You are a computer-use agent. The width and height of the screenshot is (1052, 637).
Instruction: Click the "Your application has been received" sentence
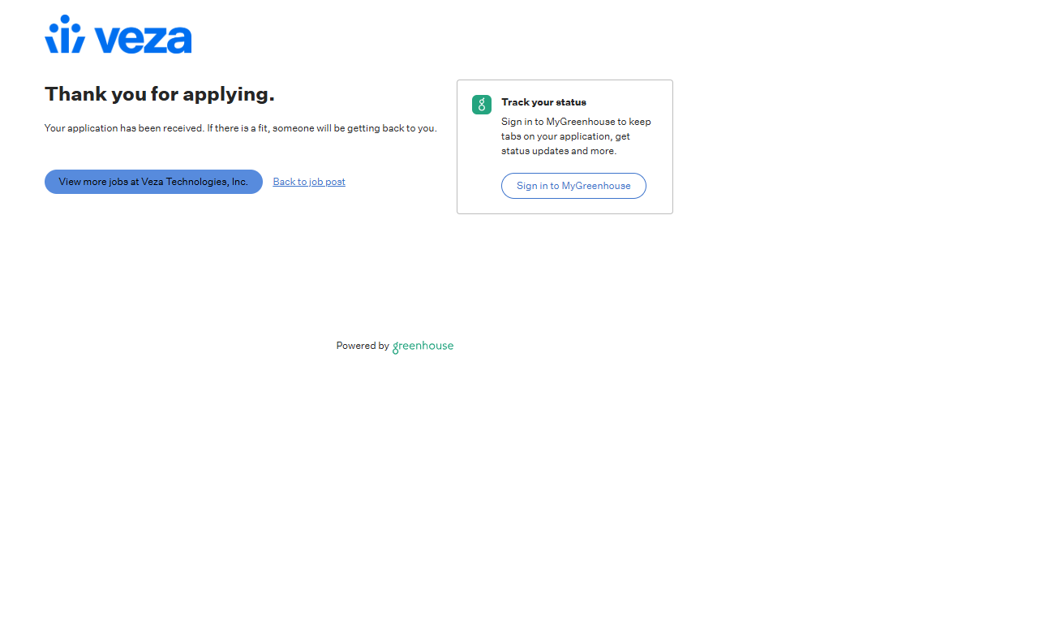(x=124, y=128)
